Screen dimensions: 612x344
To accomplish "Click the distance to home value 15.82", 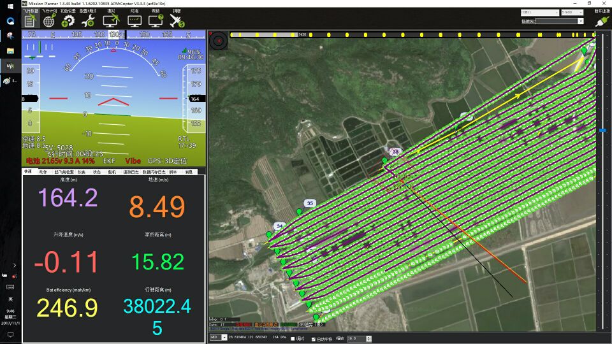I will (157, 262).
